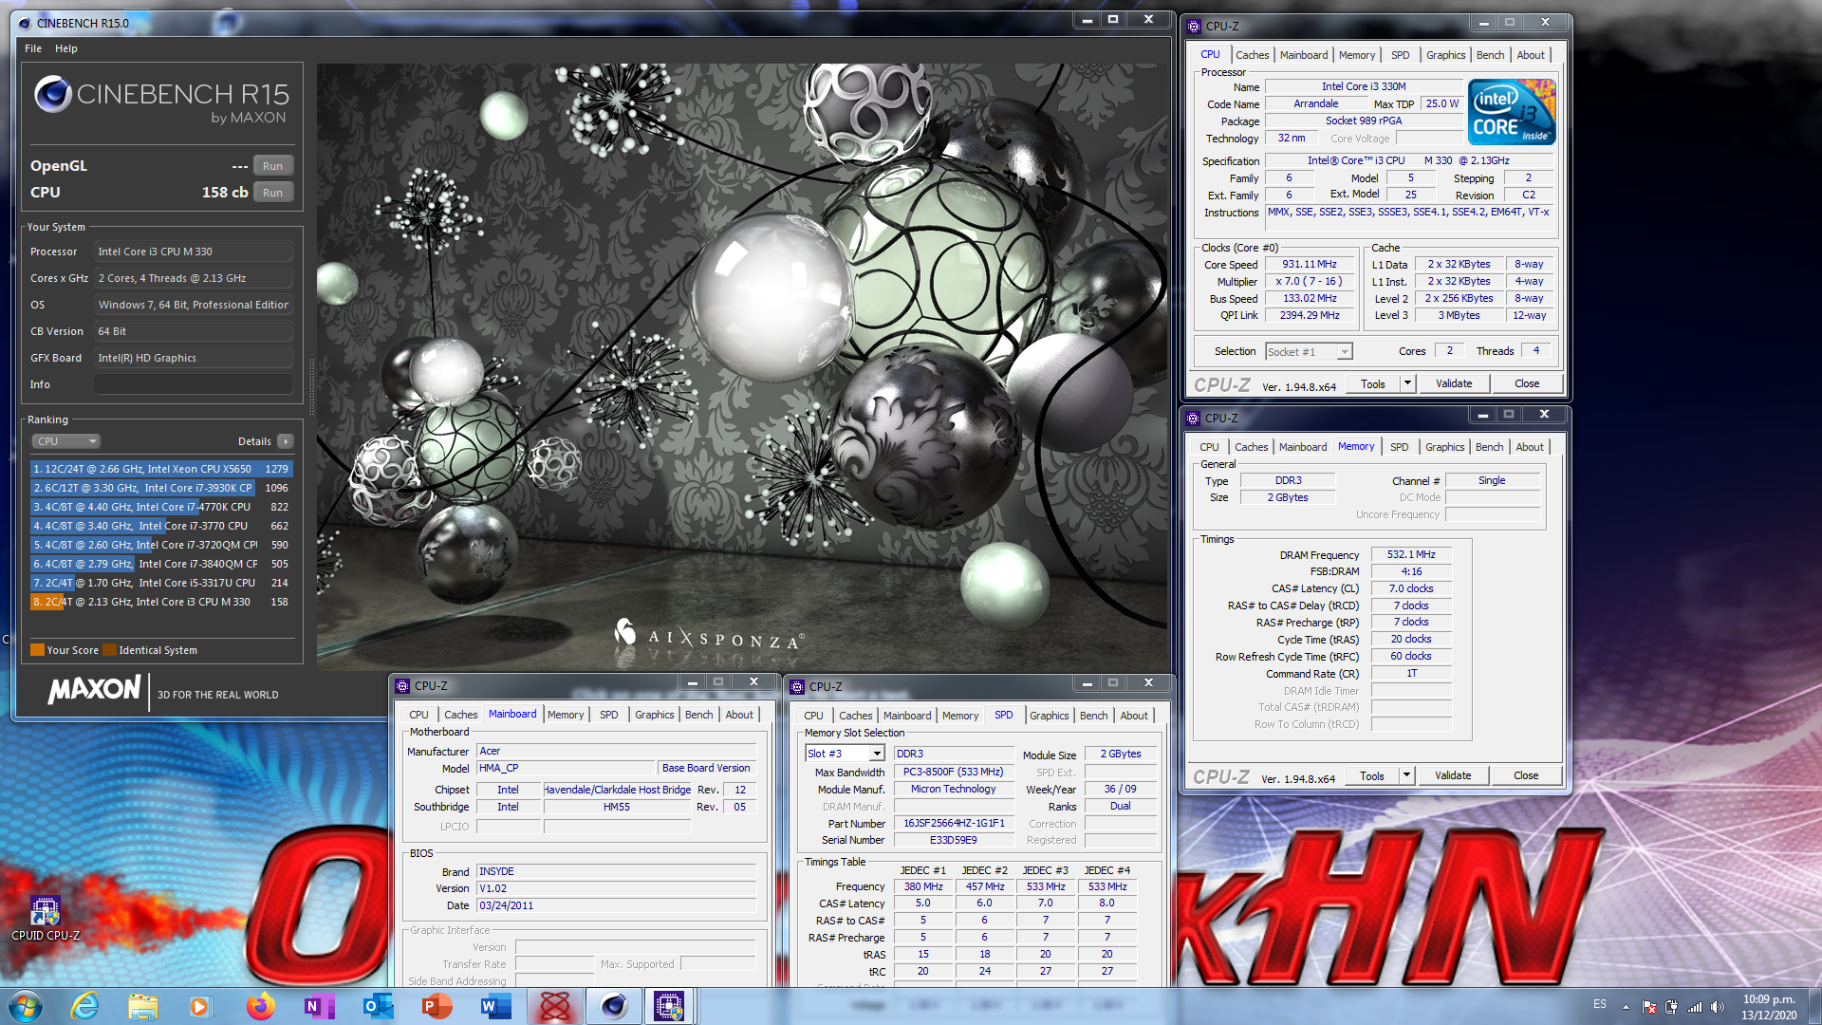Viewport: 1822px width, 1025px height.
Task: Click the Identical System legend swatch
Action: [x=109, y=650]
